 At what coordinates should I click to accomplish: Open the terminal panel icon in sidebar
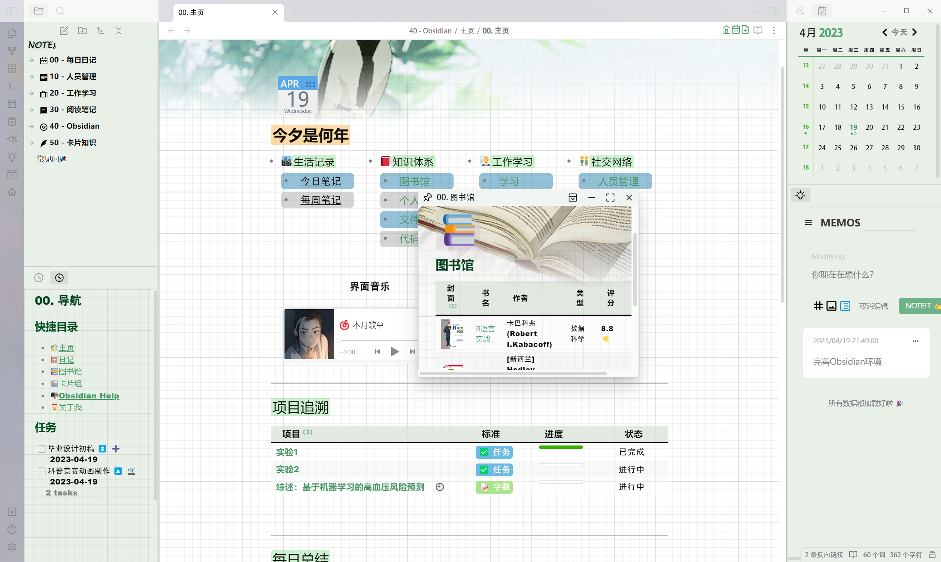point(12,86)
